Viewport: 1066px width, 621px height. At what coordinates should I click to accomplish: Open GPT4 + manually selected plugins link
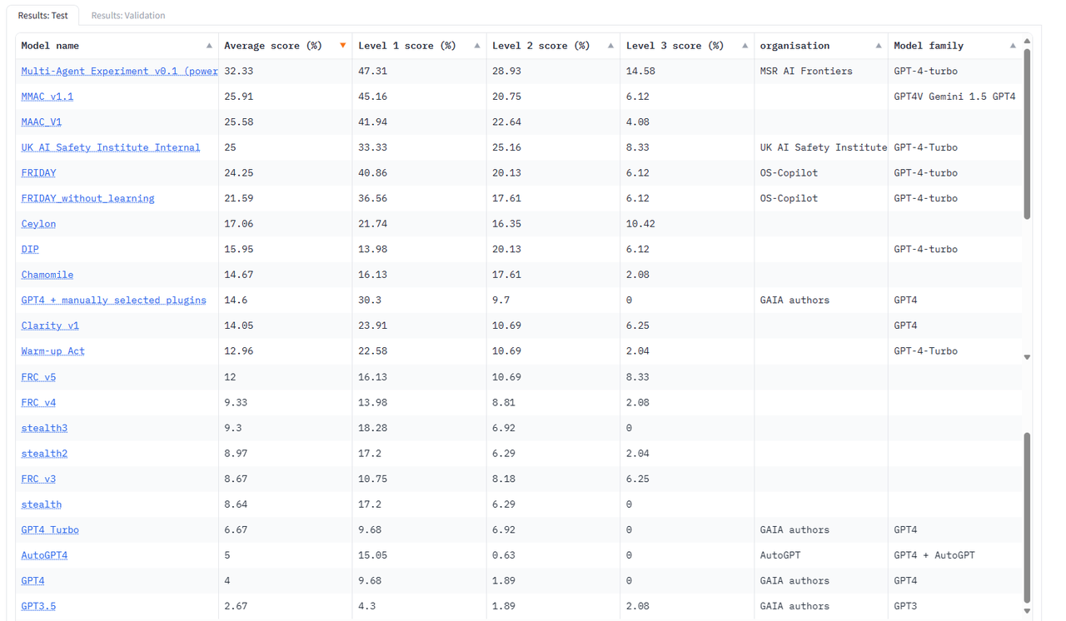point(114,301)
